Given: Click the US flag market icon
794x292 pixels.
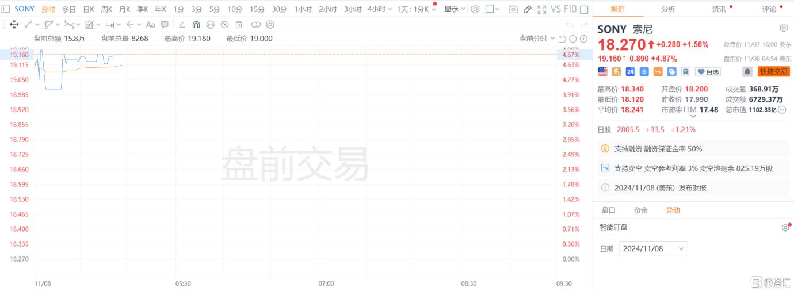Looking at the screenshot, I should (602, 72).
